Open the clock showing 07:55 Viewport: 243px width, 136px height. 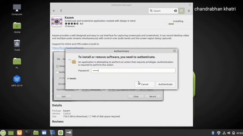pos(240,133)
